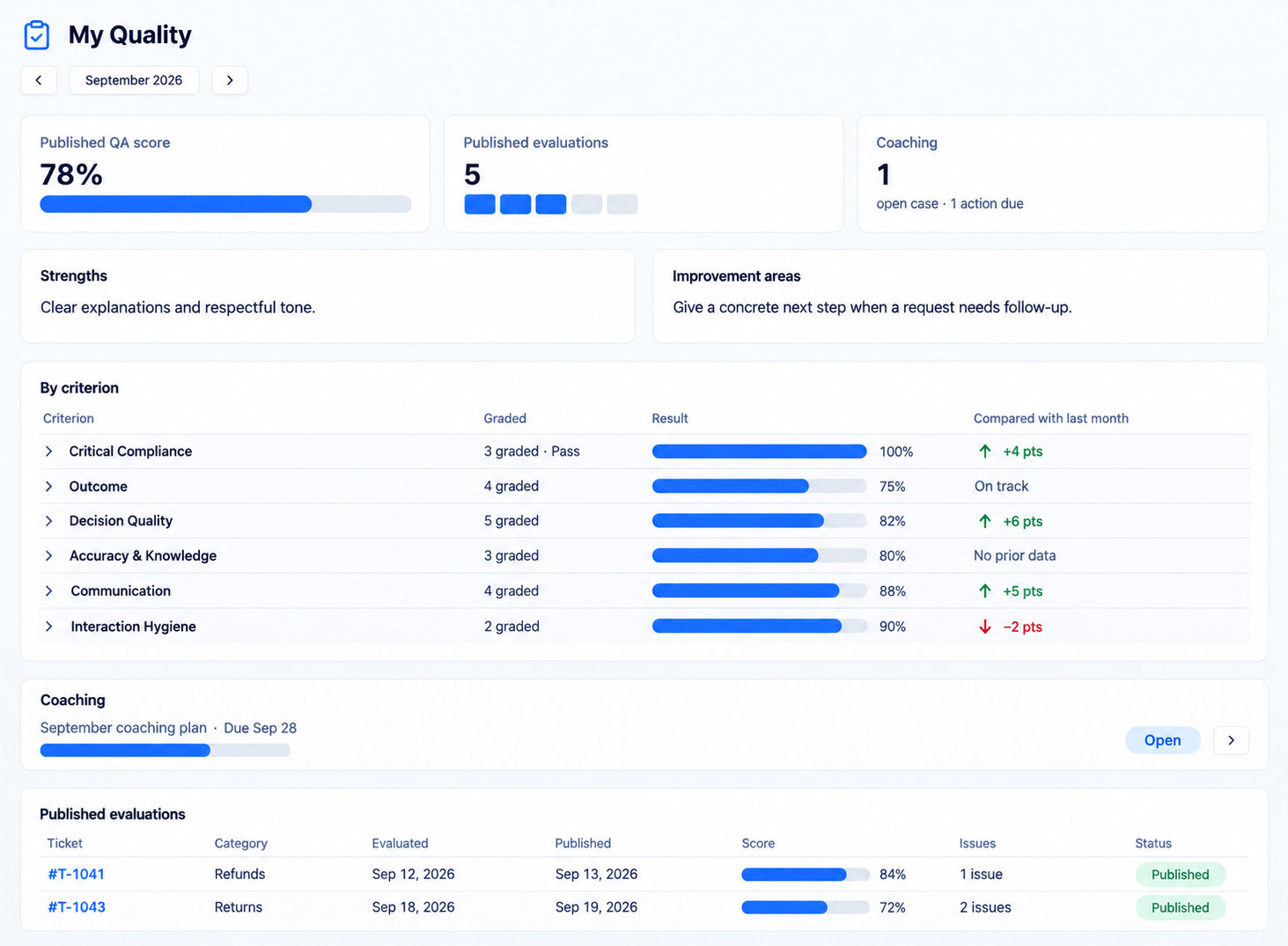This screenshot has height=946, width=1288.
Task: Click the My Quality clipboard icon
Action: click(x=37, y=35)
